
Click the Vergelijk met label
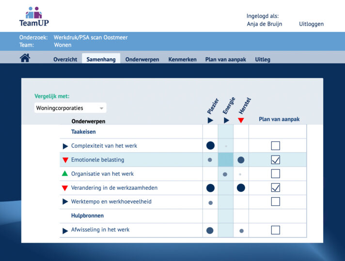[x=52, y=96]
